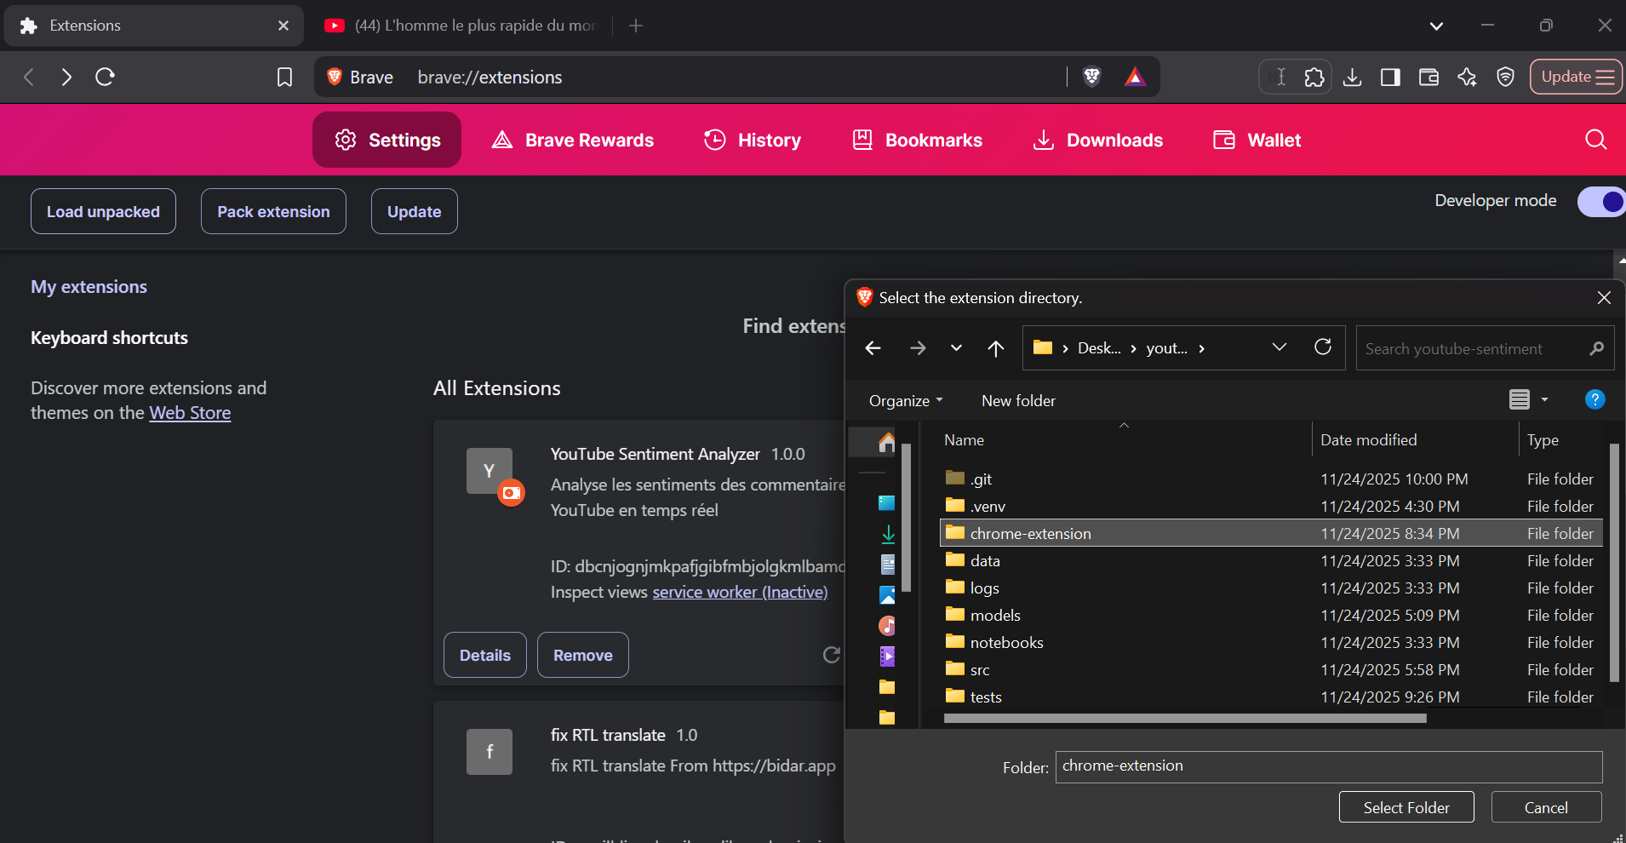Open the Organize dropdown menu

(906, 400)
